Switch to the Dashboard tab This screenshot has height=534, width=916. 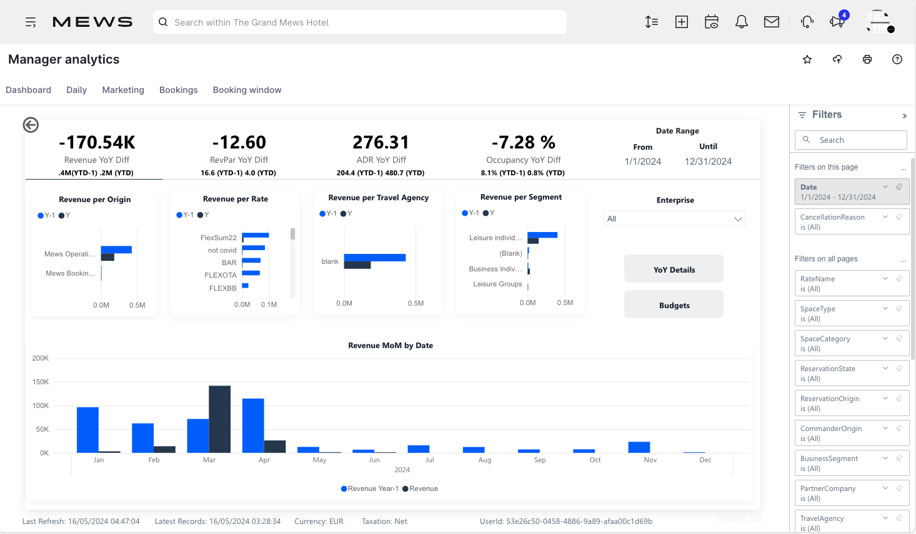[29, 90]
